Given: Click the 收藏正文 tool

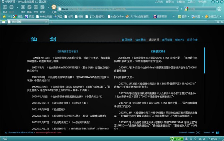Looking at the screenshot, I should [212, 17].
